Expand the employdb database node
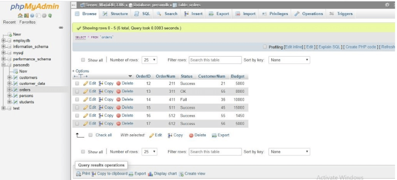The image size is (397, 180). [x=3, y=41]
